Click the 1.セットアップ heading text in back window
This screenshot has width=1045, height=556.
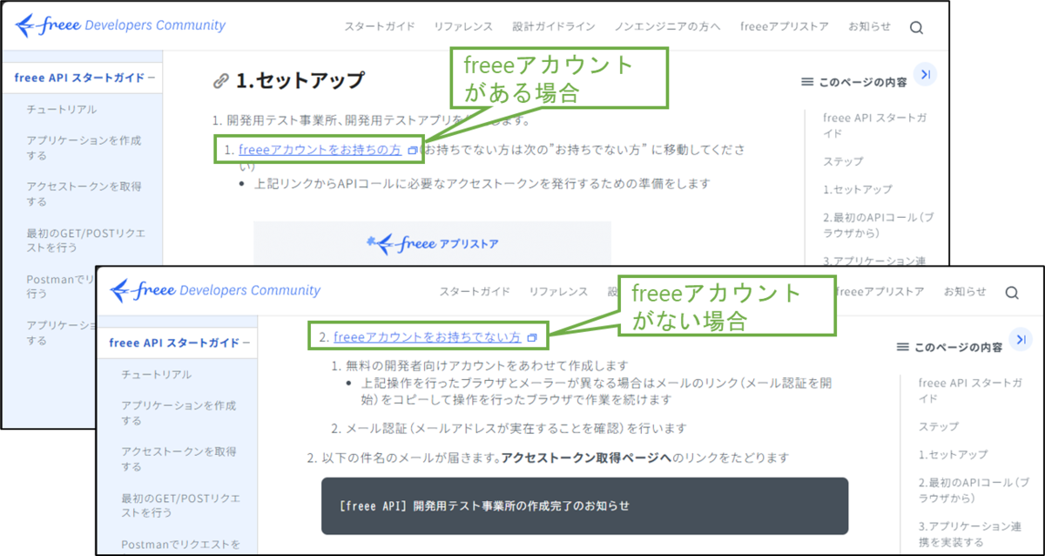point(300,80)
